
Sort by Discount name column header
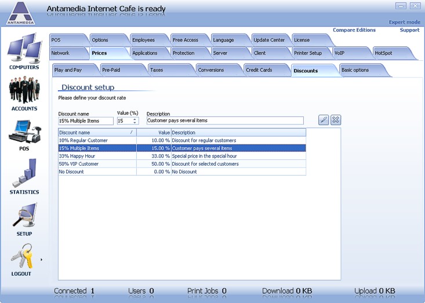[97, 133]
